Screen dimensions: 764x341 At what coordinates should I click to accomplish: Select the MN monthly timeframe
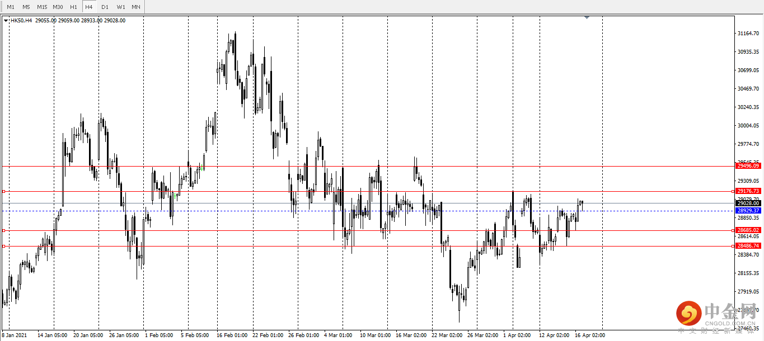pyautogui.click(x=136, y=7)
